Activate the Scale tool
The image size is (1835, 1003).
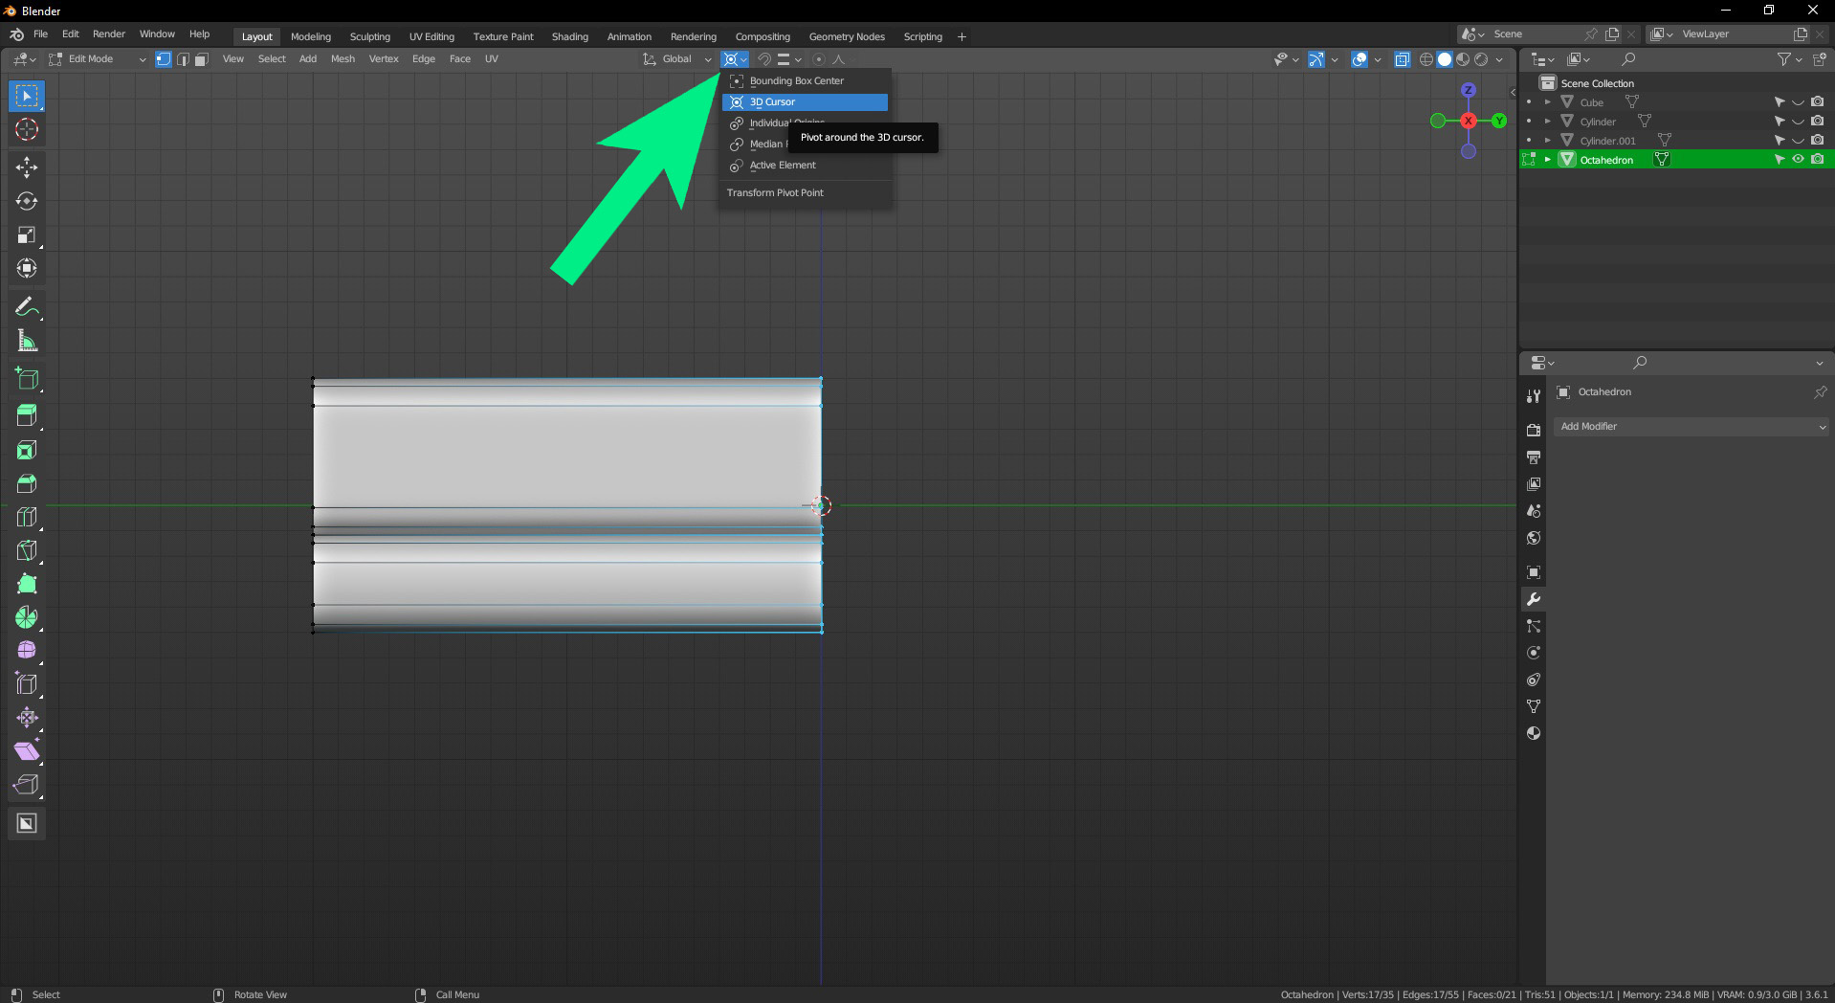[27, 235]
